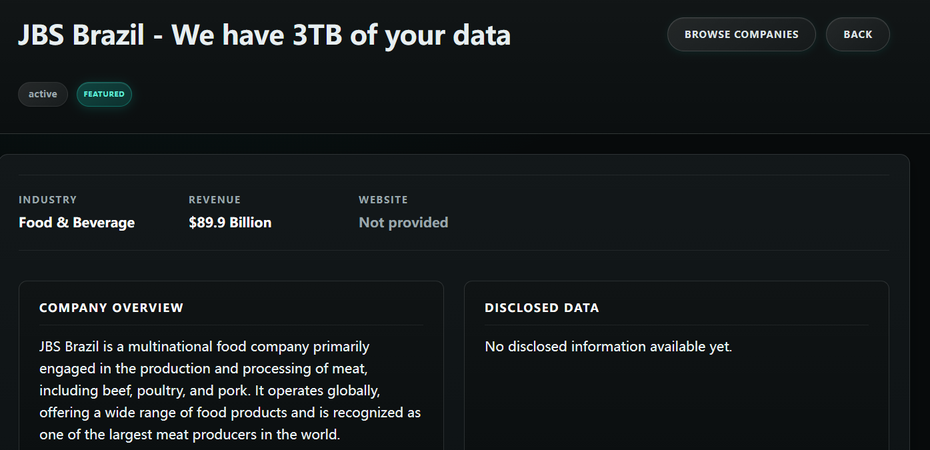Click the COMPANY OVERVIEW heading
930x450 pixels.
(111, 308)
